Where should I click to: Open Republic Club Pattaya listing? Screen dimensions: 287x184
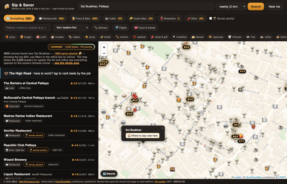click(49, 148)
